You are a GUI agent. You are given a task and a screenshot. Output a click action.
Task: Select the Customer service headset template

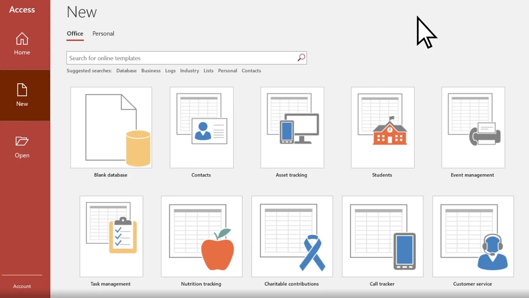[473, 237]
